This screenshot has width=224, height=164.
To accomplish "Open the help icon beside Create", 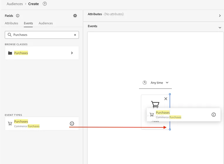I will pyautogui.click(x=45, y=4).
